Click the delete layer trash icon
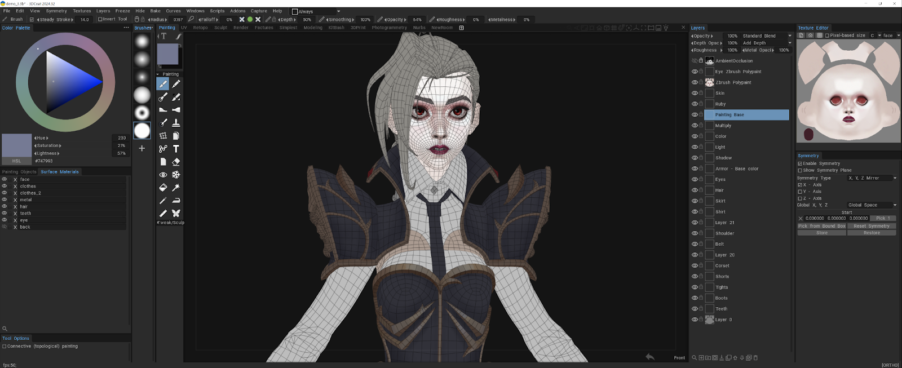902x368 pixels. click(755, 358)
